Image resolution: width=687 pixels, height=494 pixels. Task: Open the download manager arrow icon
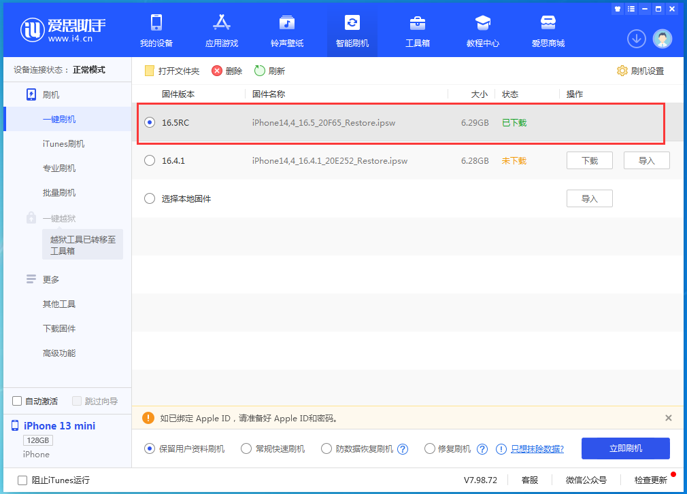pos(636,39)
